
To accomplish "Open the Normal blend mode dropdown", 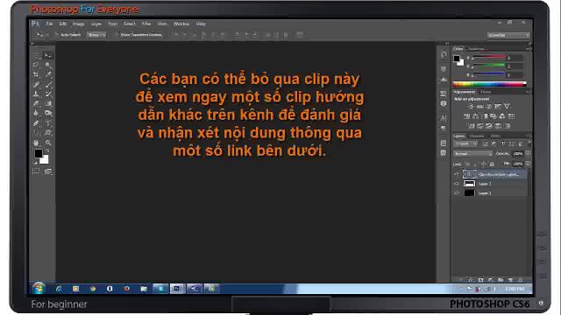I will tap(473, 154).
